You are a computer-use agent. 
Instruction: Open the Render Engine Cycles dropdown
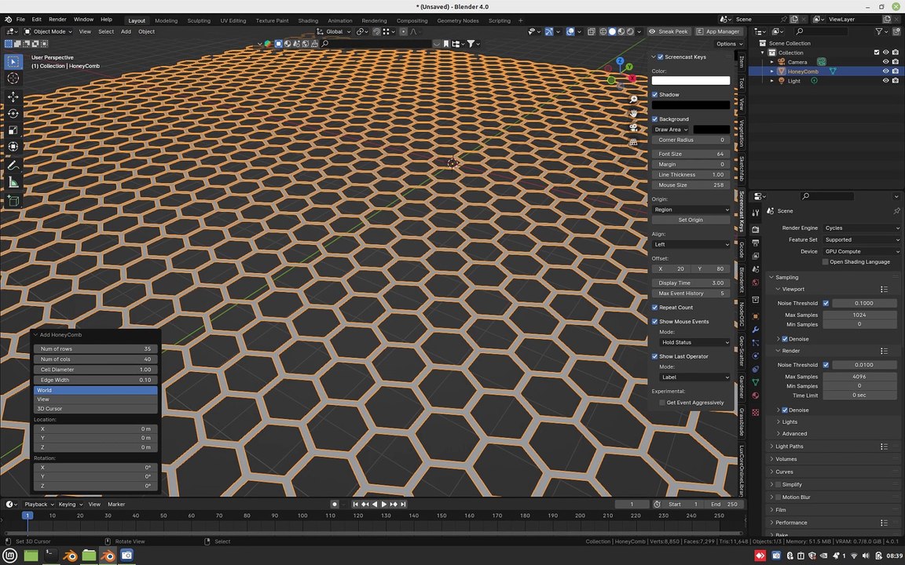click(862, 228)
